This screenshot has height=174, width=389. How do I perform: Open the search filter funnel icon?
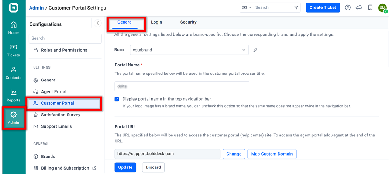point(296,8)
